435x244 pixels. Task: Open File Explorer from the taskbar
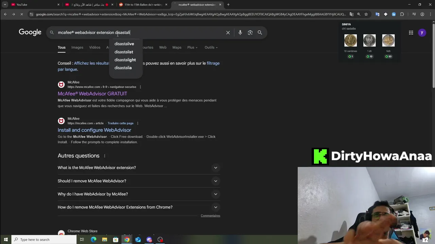[x=105, y=240]
